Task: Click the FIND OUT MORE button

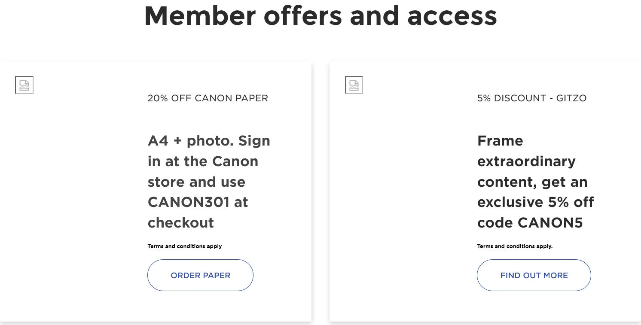Action: pos(534,275)
